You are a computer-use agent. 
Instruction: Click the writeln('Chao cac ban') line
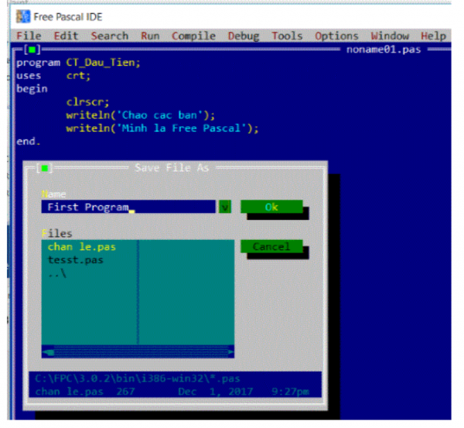point(140,115)
